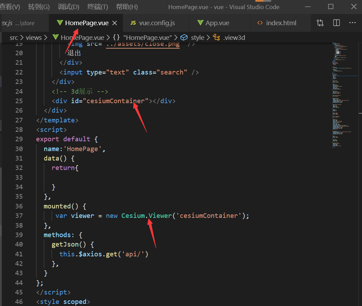Click the JS icon on vue.config.js tab

pos(133,23)
